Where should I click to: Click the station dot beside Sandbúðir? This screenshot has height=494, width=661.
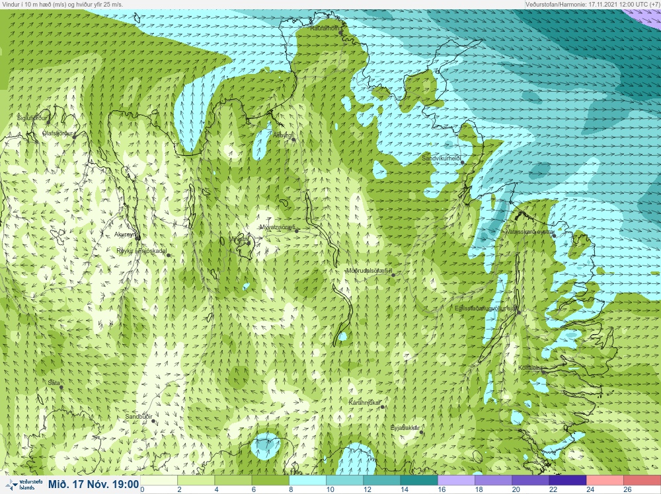pyautogui.click(x=153, y=421)
